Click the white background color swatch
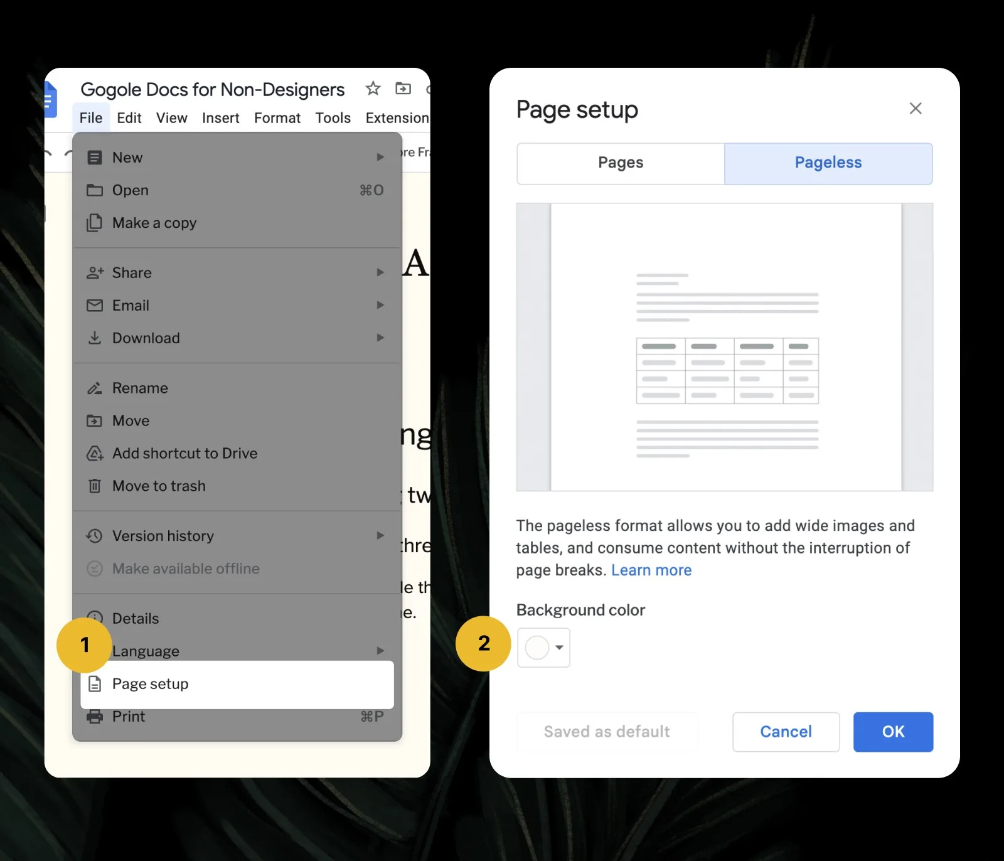The width and height of the screenshot is (1004, 861). (537, 648)
